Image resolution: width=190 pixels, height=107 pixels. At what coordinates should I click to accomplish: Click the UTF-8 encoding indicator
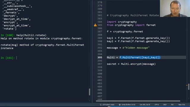pos(156,105)
